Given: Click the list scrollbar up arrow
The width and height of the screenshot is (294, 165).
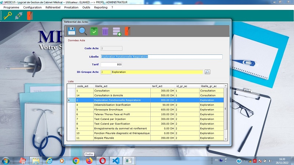Looking at the screenshot, I should [226, 86].
